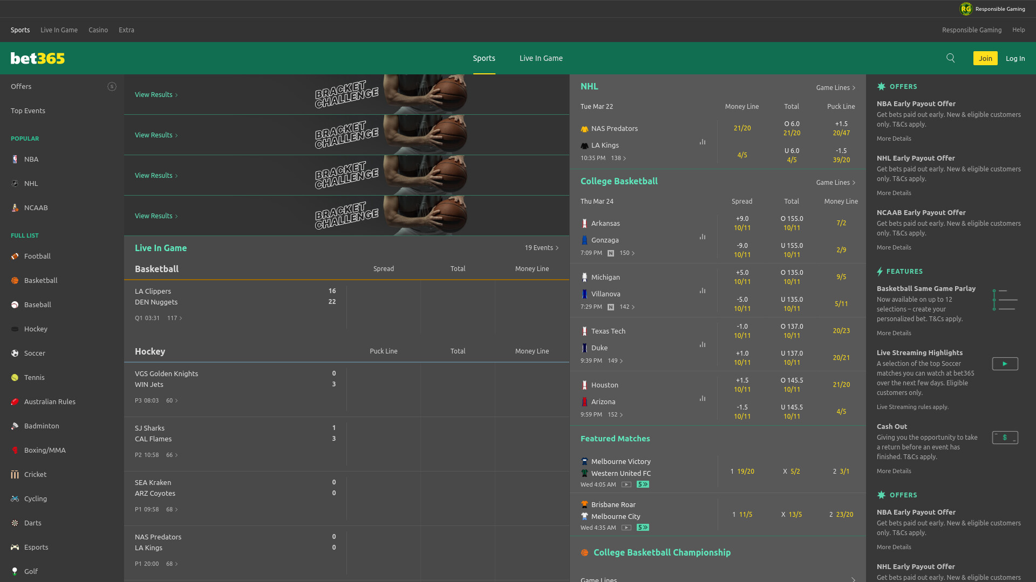Select the Football sport icon
The image size is (1036, 582).
tap(15, 256)
